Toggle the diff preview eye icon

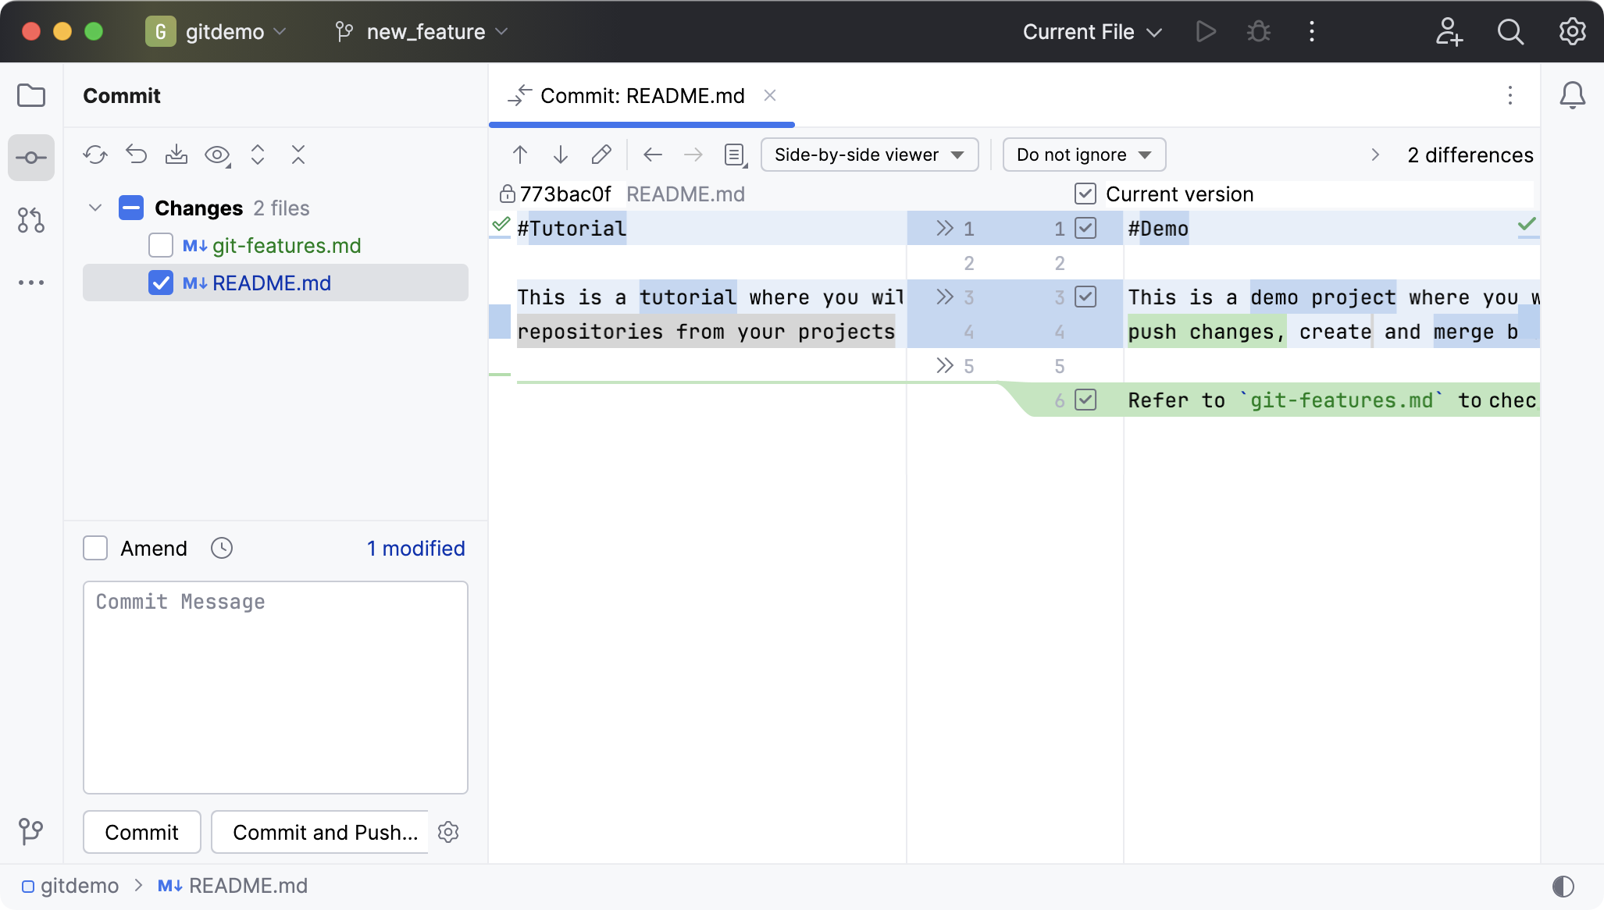(217, 155)
